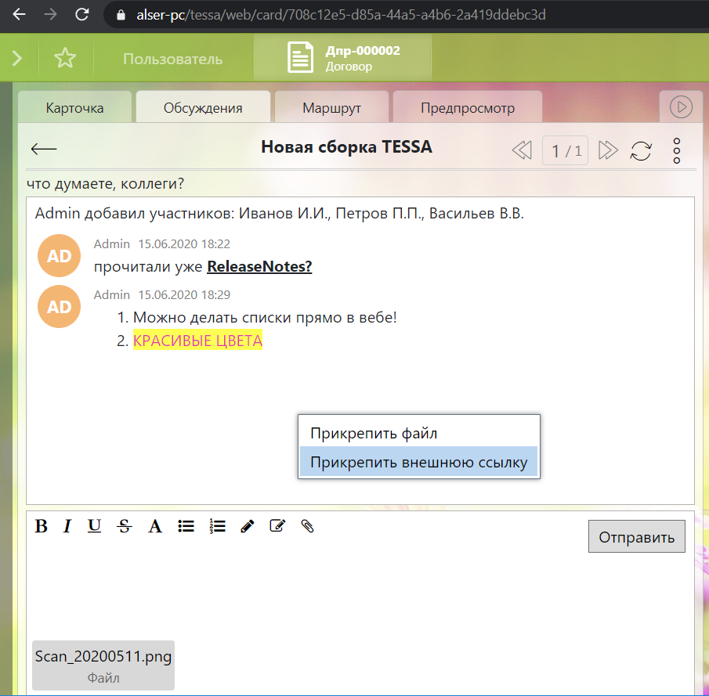Click the site lock icon in address bar

tap(121, 15)
